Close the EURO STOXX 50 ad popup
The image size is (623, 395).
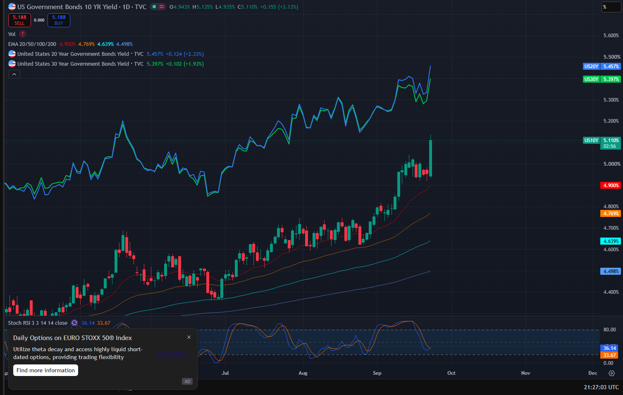coord(189,337)
